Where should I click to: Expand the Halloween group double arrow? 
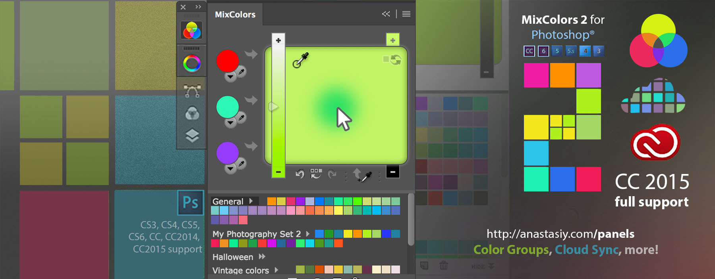click(x=262, y=256)
